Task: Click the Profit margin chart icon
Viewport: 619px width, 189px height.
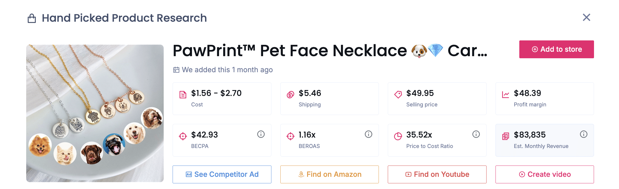Action: click(x=506, y=95)
